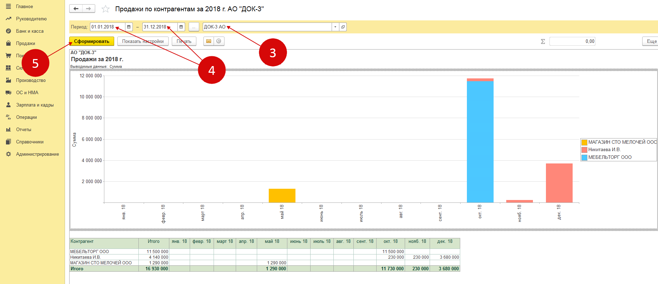The width and height of the screenshot is (658, 284).
Task: Click the organization field ДОК-3 АО
Action: click(267, 27)
